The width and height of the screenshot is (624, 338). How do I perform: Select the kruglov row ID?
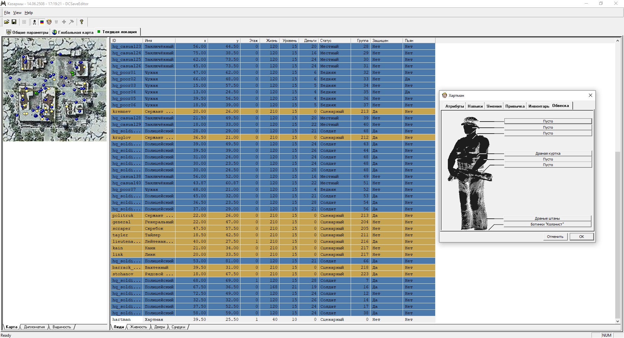pos(127,137)
